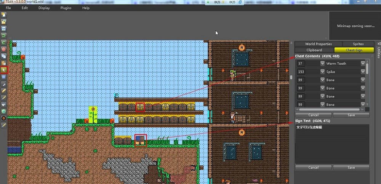The image size is (381, 184).
Task: Open the Plugins menu
Action: pos(66,8)
